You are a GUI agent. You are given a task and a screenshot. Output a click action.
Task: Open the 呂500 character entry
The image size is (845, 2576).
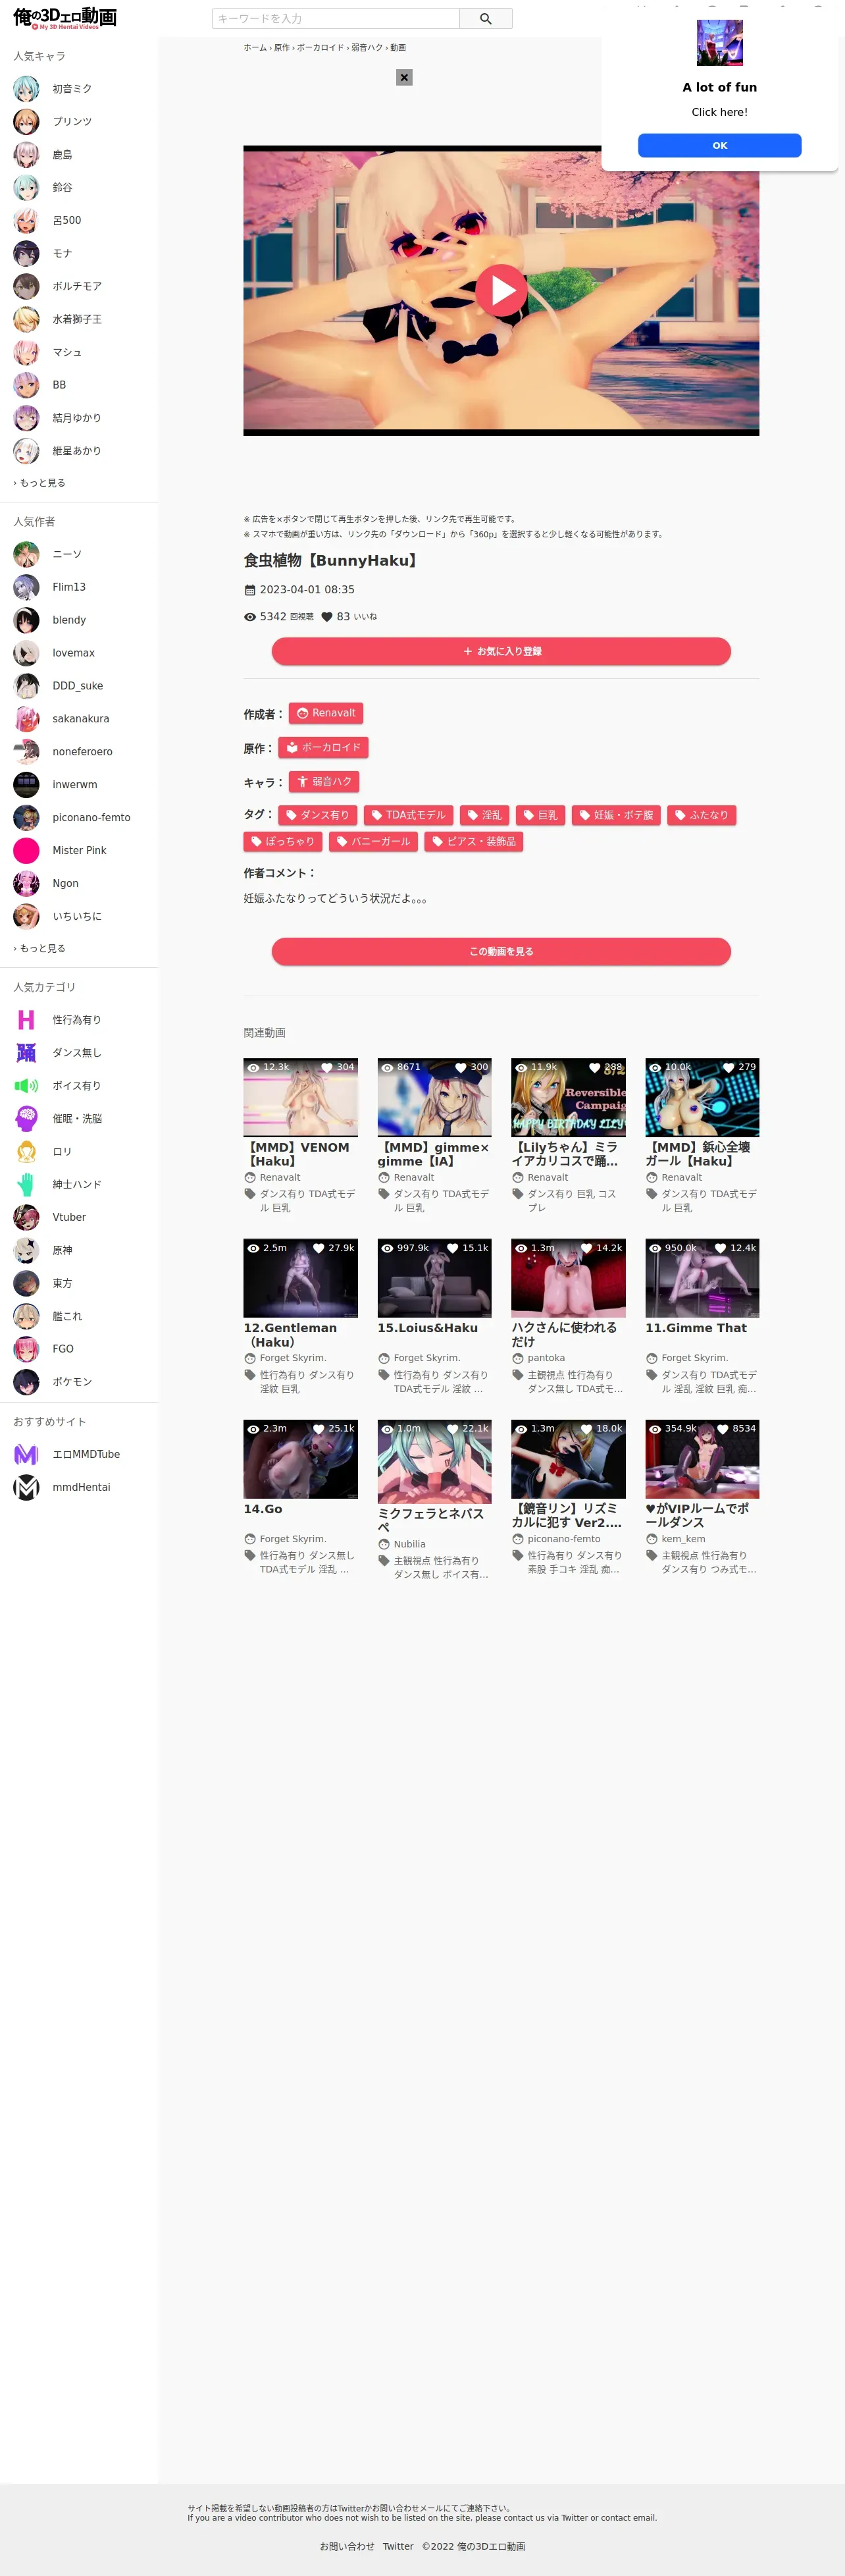(66, 221)
